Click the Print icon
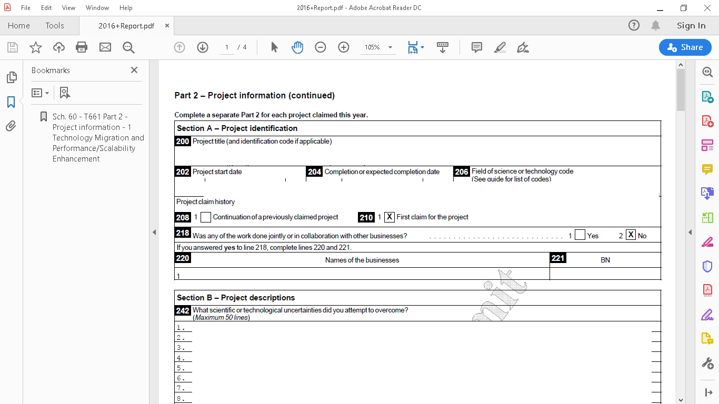Image resolution: width=719 pixels, height=404 pixels. tap(82, 48)
